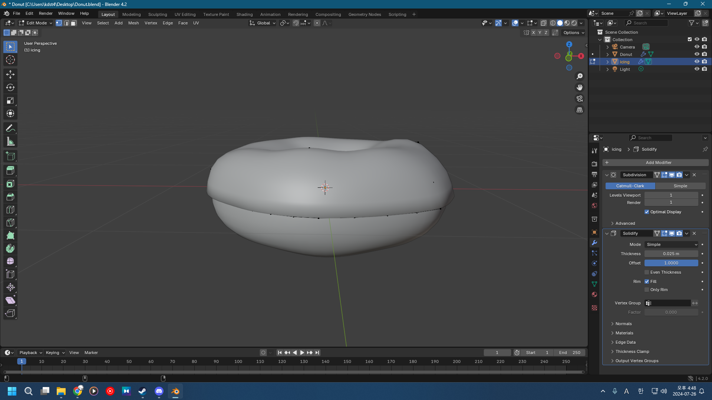Hide the Donut object in viewport
Image resolution: width=712 pixels, height=400 pixels.
tap(697, 54)
